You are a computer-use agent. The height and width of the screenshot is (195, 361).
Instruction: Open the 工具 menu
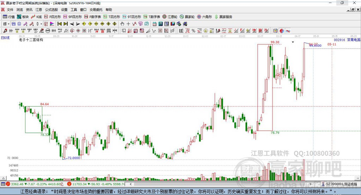pos(74,10)
